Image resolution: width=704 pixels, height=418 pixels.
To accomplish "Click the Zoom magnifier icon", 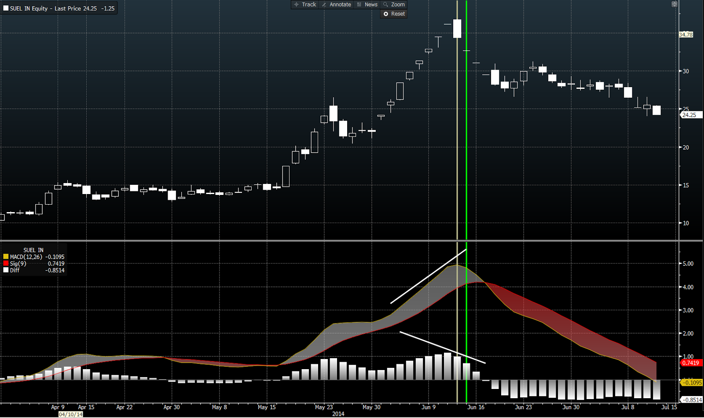I will 385,4.
